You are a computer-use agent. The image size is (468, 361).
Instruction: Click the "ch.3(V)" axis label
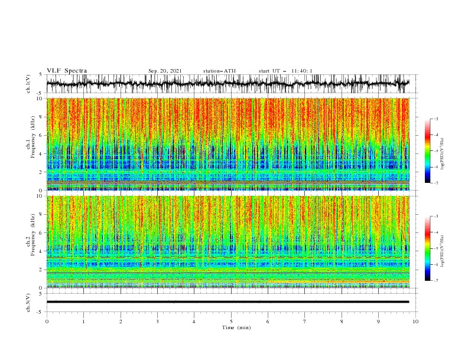click(28, 303)
